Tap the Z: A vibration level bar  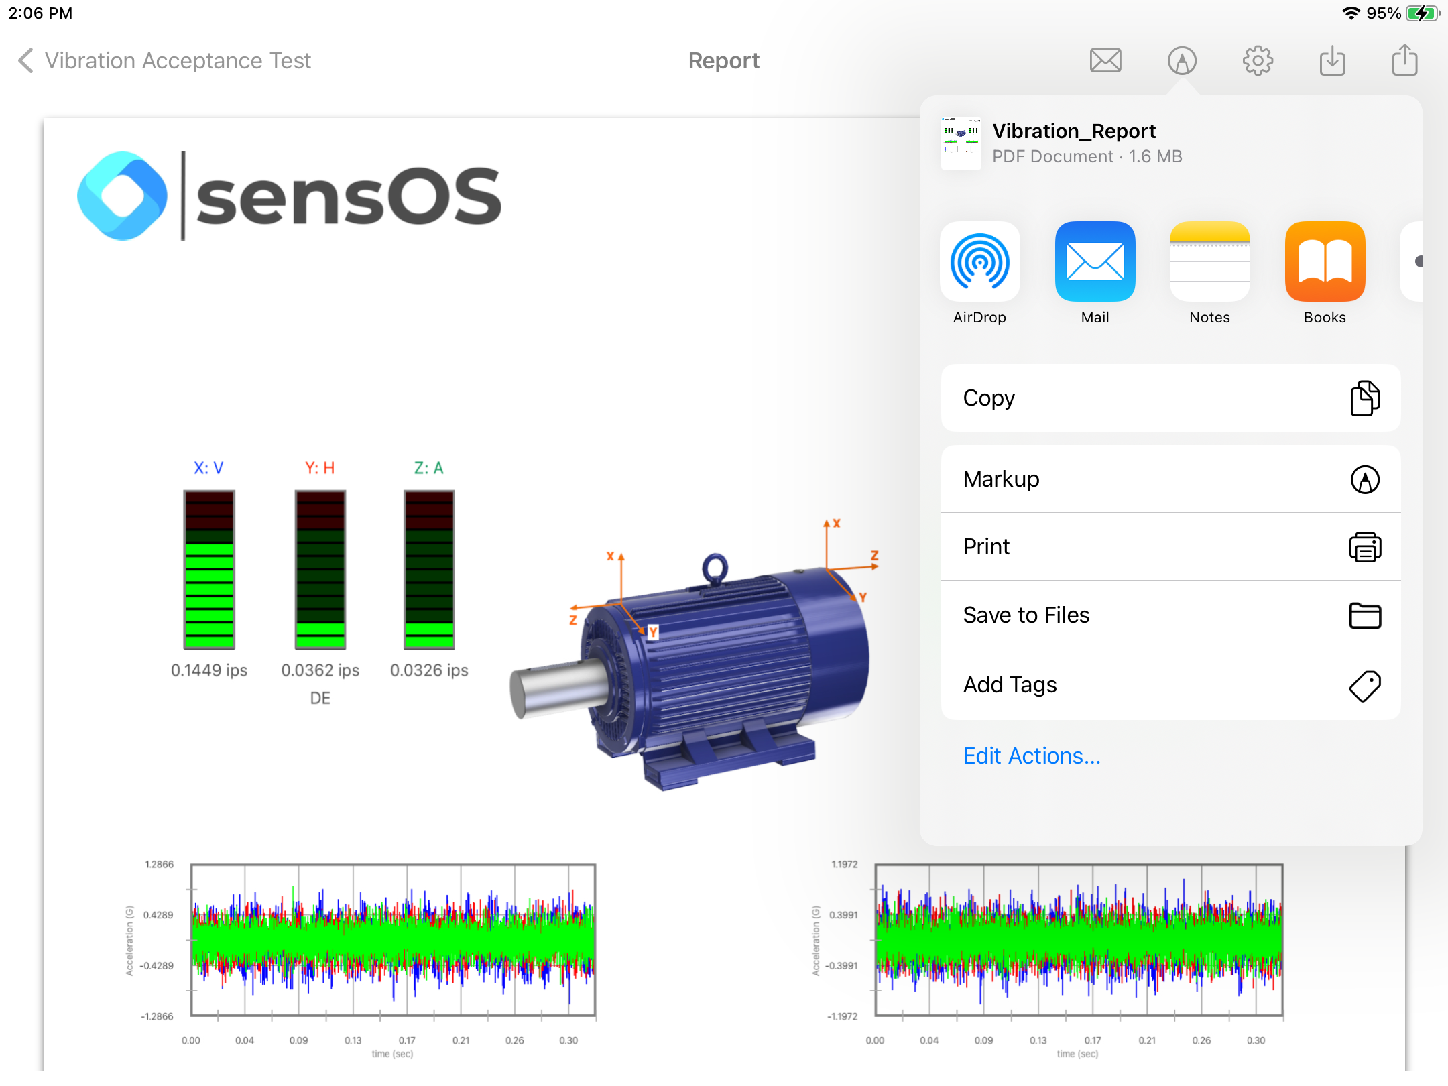point(429,569)
